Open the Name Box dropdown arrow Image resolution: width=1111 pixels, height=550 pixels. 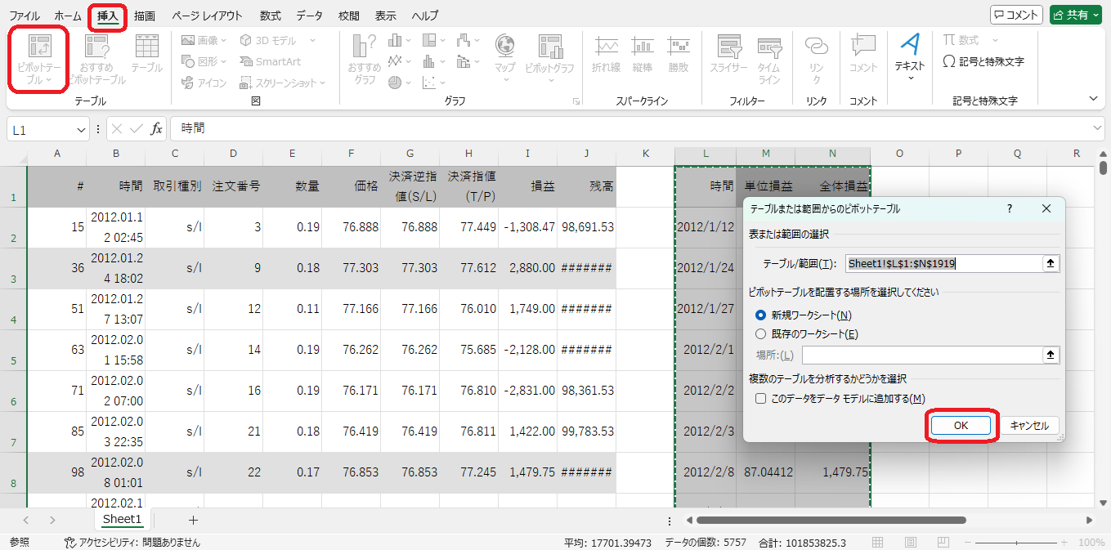pyautogui.click(x=81, y=130)
